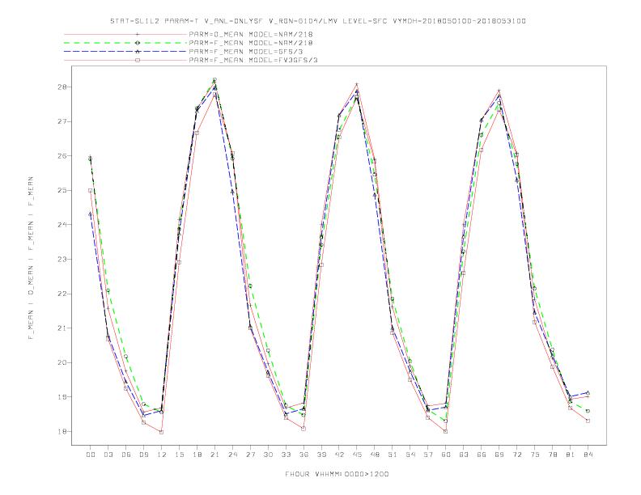Click the vertical y-axis title F_MEAN | O_MEAN

31,258
